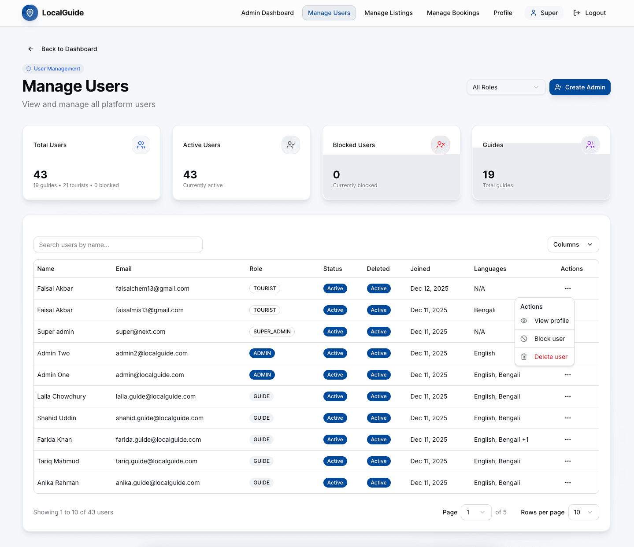The width and height of the screenshot is (634, 547).
Task: Select the Total Users card icon
Action: point(141,144)
